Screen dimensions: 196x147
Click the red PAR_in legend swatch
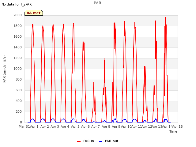pyautogui.click(x=79, y=141)
